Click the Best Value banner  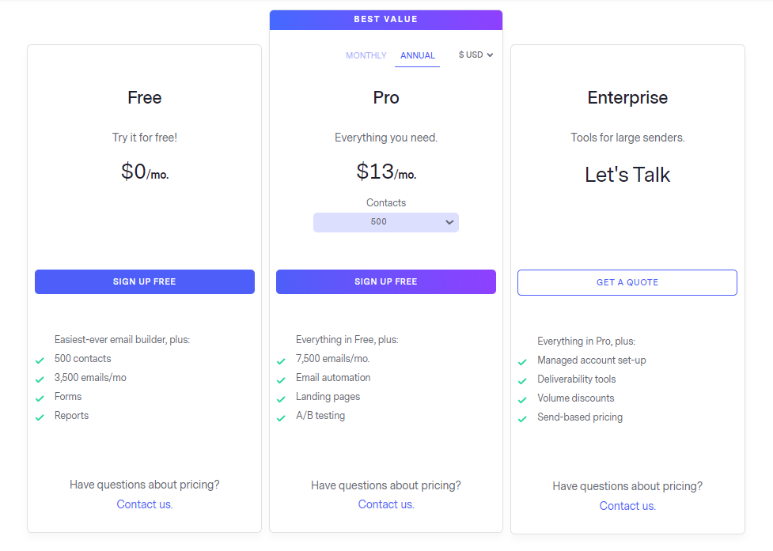coord(386,20)
